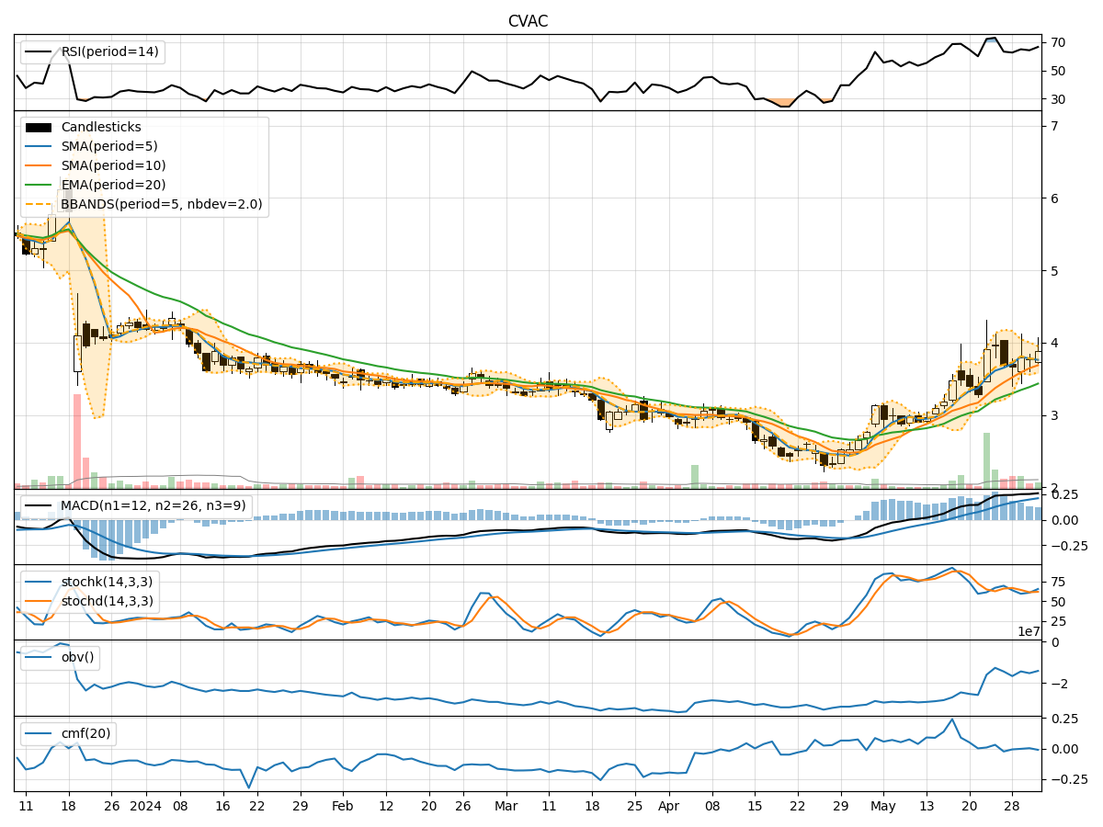Click the orange SMA(period=10) legend line

(x=40, y=166)
